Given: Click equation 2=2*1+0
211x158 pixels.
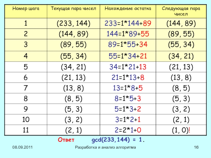Looking at the screenshot, I should tap(128, 130).
